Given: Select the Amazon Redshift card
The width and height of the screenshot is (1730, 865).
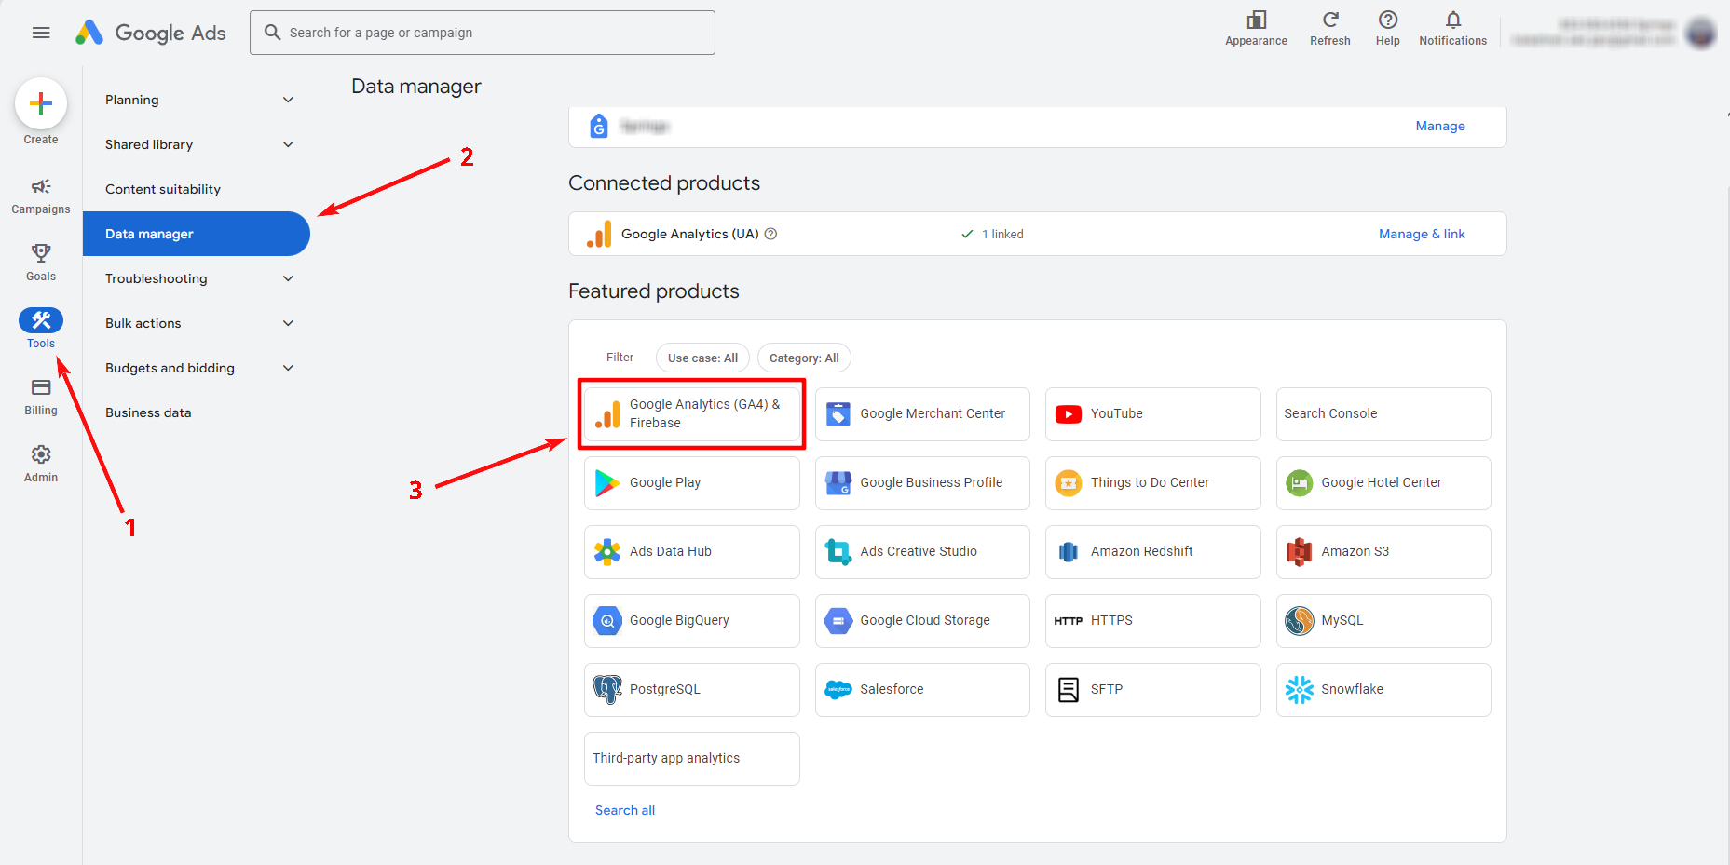Looking at the screenshot, I should tap(1152, 552).
